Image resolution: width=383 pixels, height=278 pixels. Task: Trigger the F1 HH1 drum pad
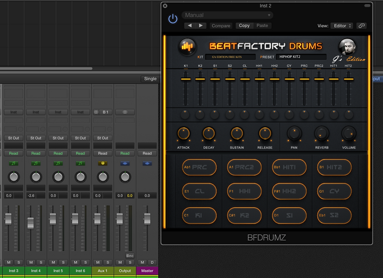coord(244,191)
